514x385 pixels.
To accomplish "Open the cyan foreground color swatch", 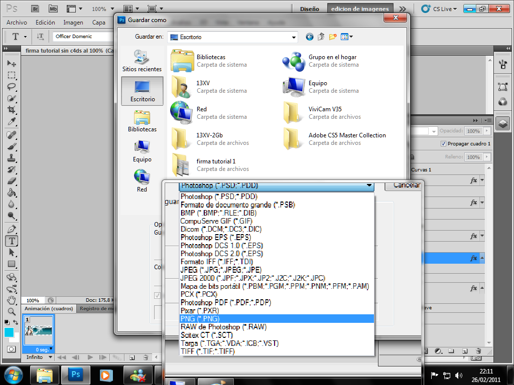I will tap(9, 332).
